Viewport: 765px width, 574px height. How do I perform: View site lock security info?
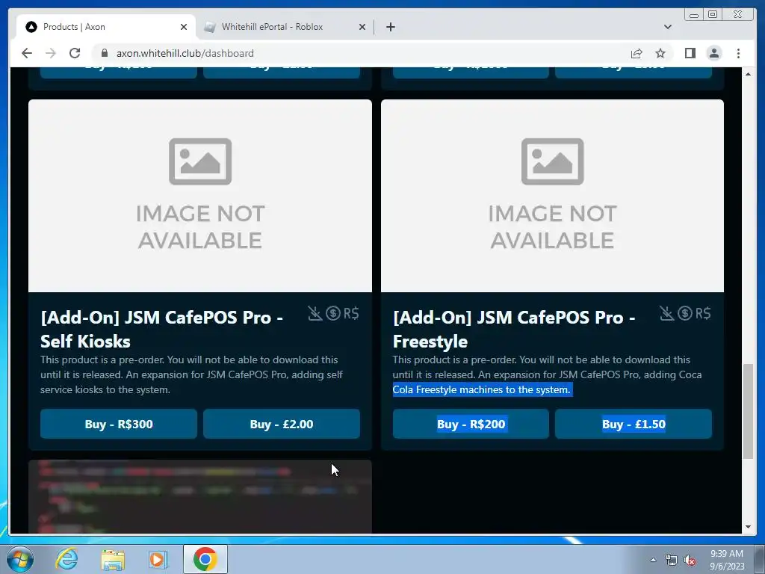click(105, 53)
